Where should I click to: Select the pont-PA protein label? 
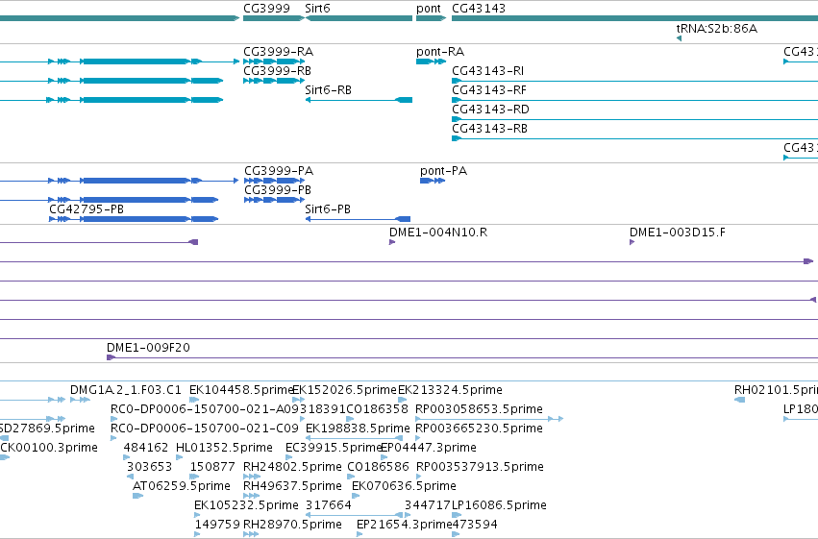(x=444, y=171)
